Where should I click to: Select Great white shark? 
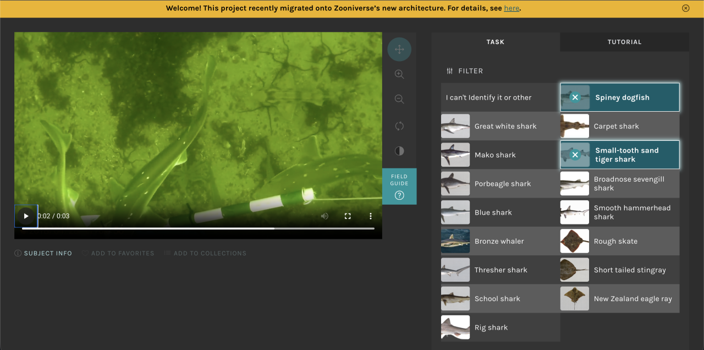pyautogui.click(x=500, y=126)
